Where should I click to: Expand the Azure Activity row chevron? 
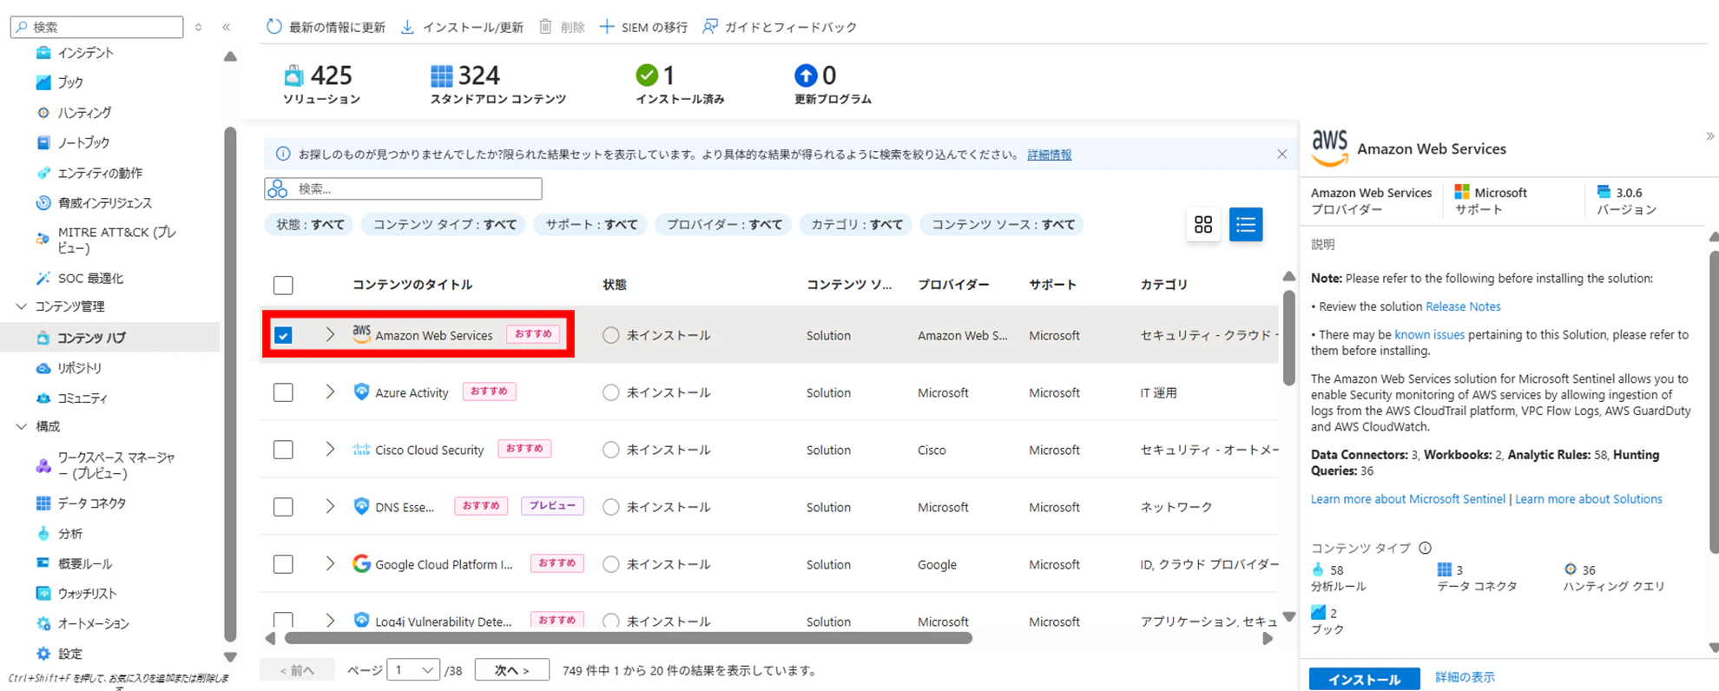click(330, 392)
